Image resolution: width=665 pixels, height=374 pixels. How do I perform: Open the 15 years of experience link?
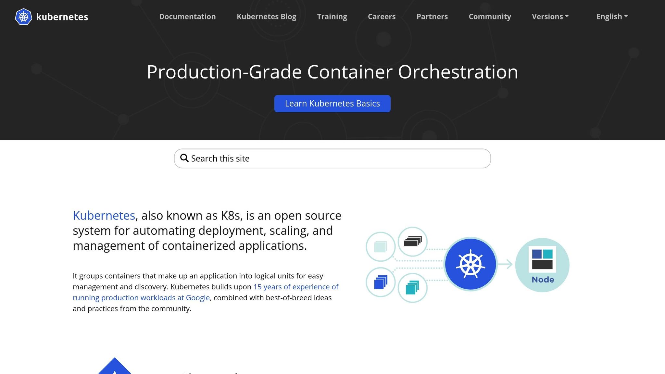(296, 287)
